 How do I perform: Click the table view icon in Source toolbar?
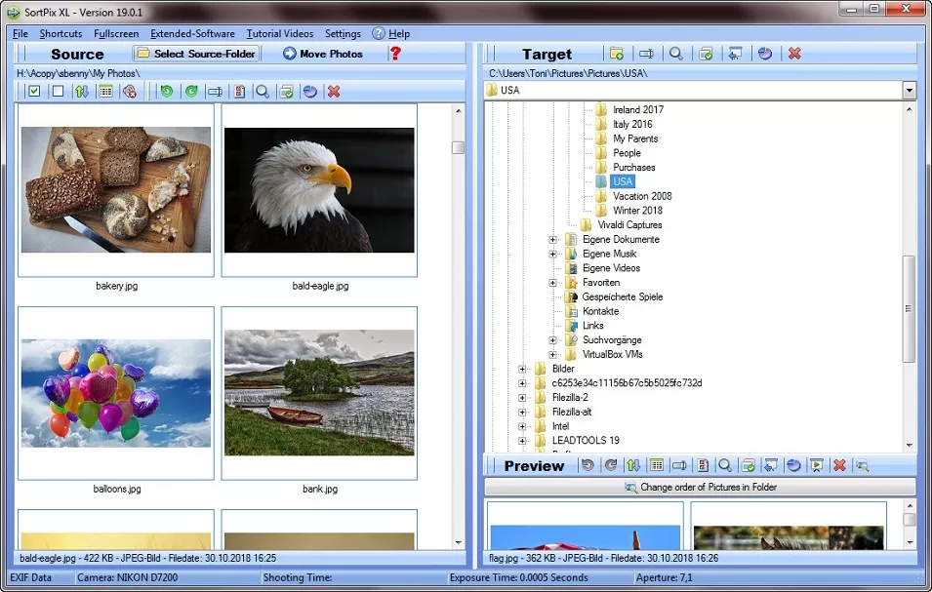[x=105, y=91]
